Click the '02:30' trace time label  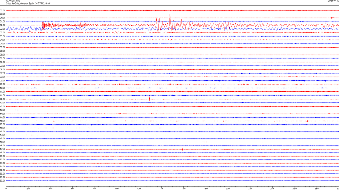coord(2,28)
